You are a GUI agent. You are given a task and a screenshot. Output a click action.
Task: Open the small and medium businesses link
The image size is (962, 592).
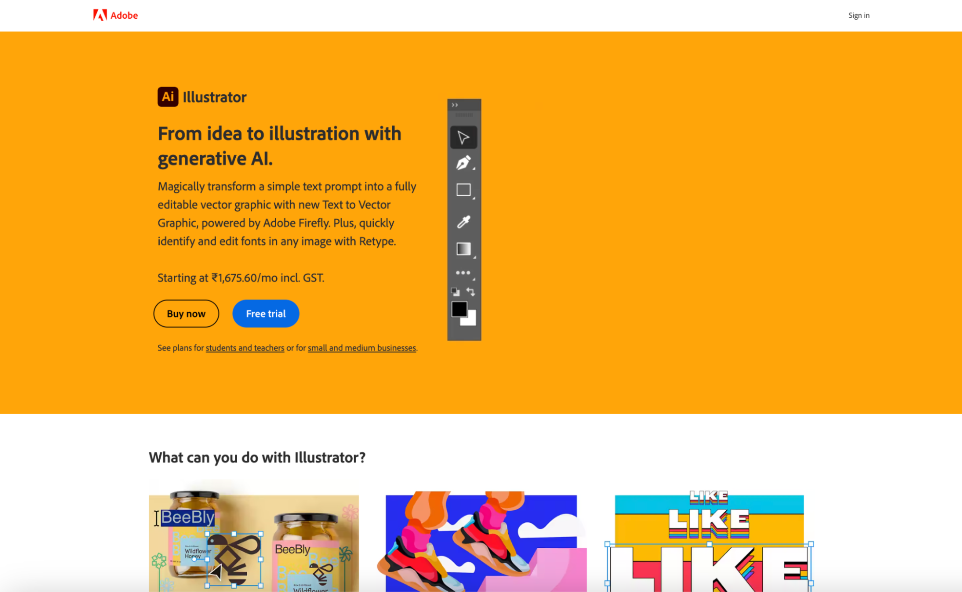click(x=361, y=348)
